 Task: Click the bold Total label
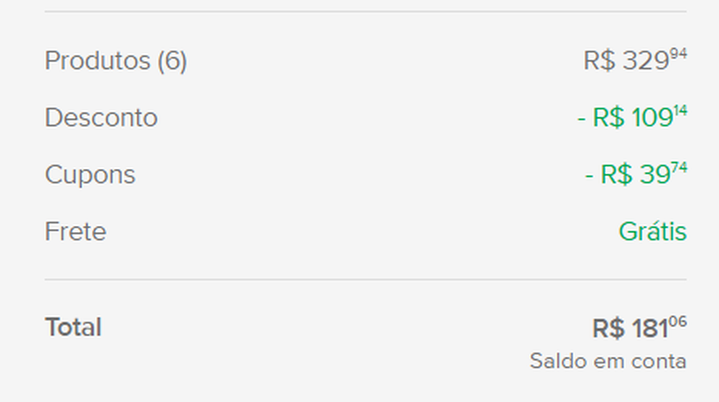[73, 327]
